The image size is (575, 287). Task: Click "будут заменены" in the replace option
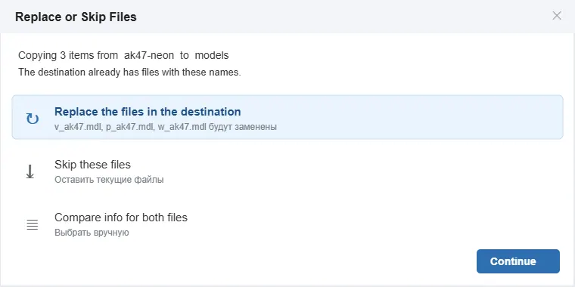click(243, 127)
